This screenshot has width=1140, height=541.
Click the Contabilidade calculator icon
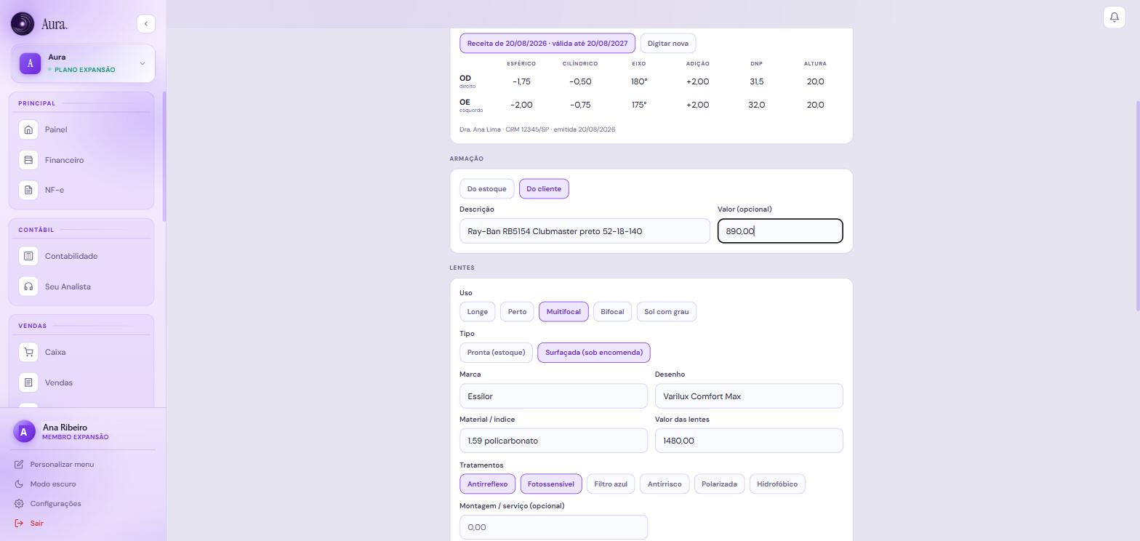pos(28,256)
